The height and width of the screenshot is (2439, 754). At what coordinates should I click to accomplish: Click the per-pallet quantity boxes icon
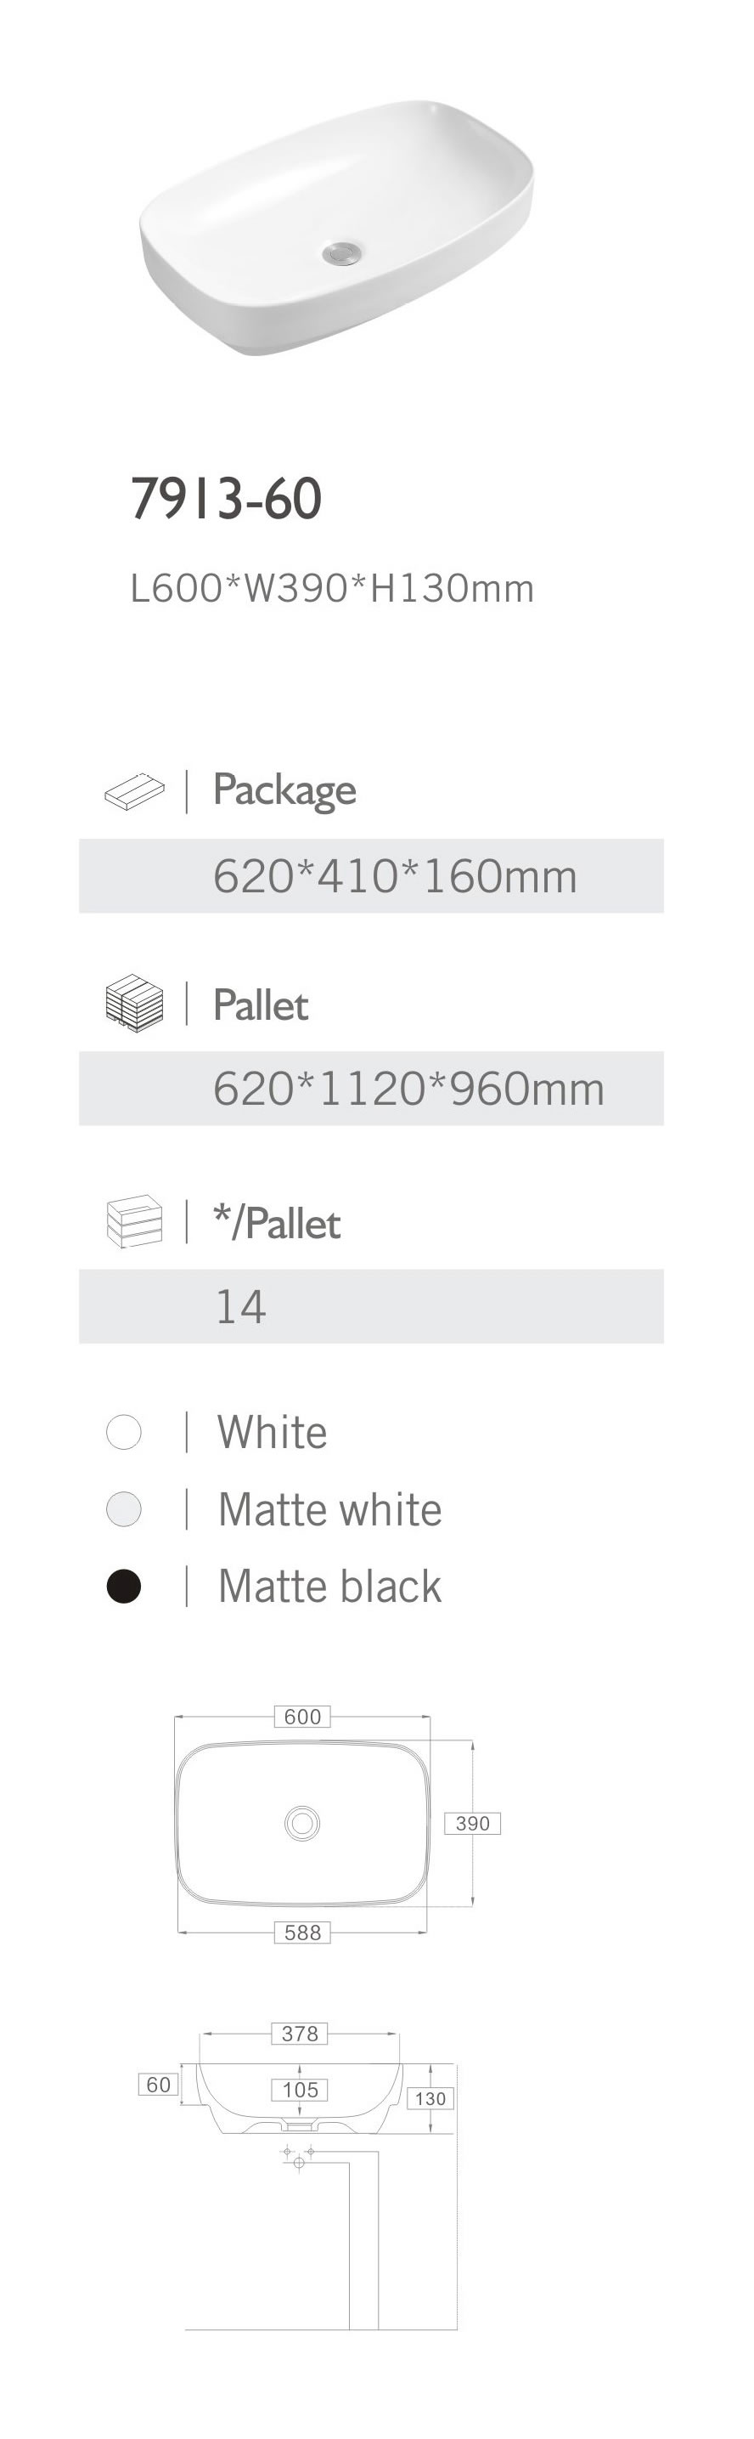click(x=133, y=1221)
